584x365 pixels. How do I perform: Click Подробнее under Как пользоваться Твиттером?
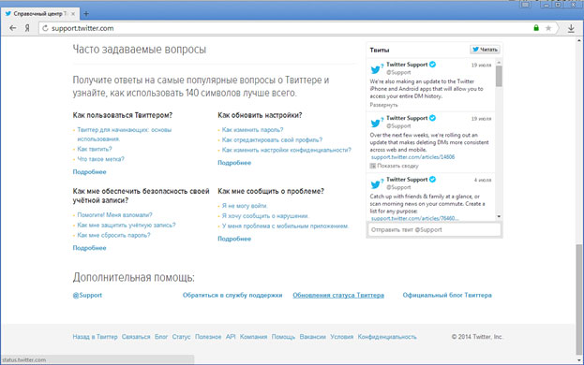tap(89, 171)
